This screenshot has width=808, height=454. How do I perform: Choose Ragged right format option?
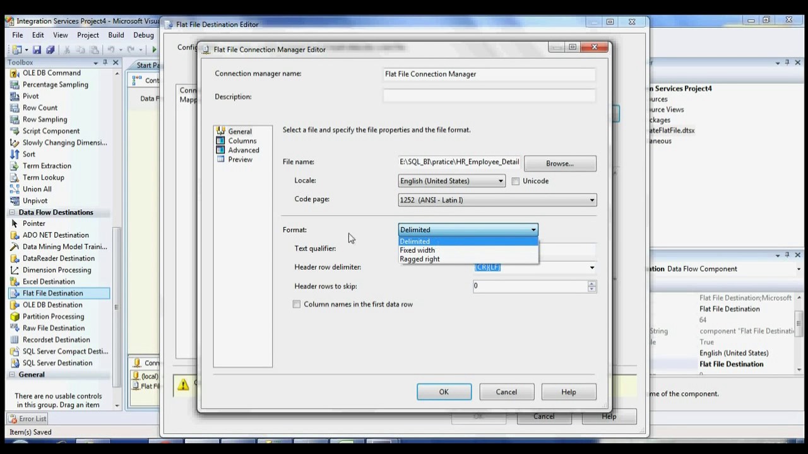[468, 259]
